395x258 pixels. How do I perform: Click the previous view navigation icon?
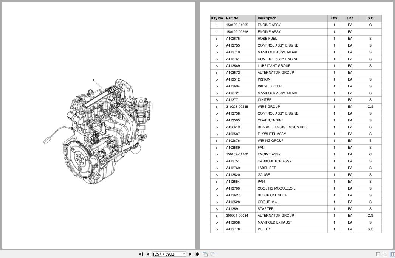tap(205, 254)
